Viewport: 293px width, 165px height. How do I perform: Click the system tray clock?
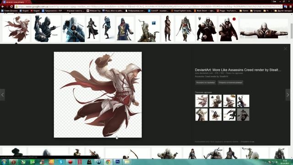(x=285, y=162)
